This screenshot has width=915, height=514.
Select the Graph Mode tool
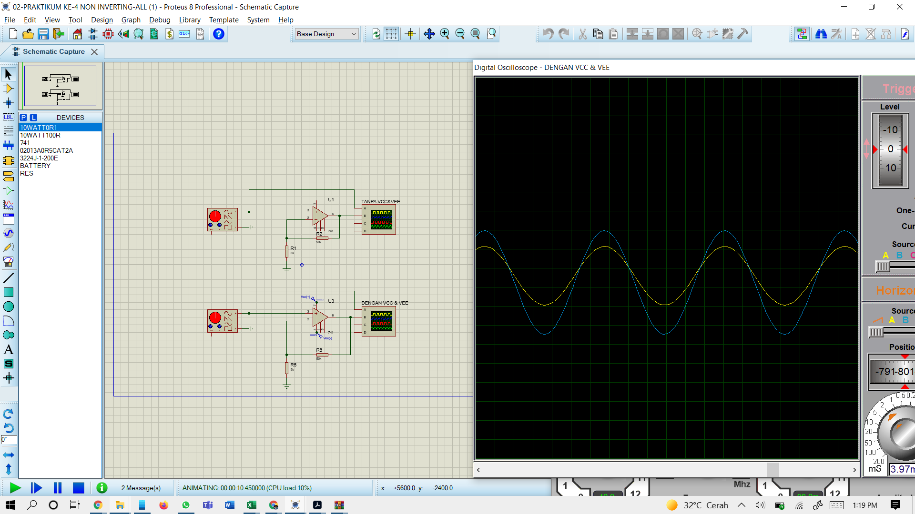point(8,205)
